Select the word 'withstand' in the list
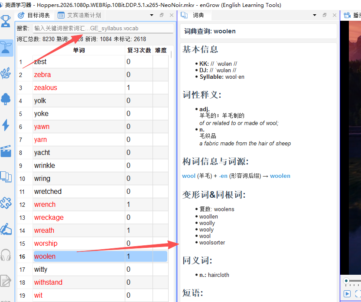361x302 pixels. point(79,283)
